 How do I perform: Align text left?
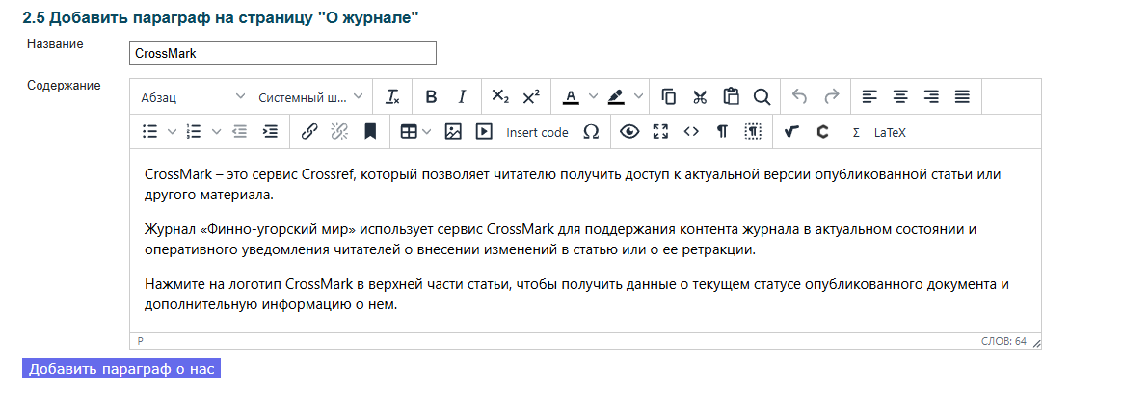point(869,96)
